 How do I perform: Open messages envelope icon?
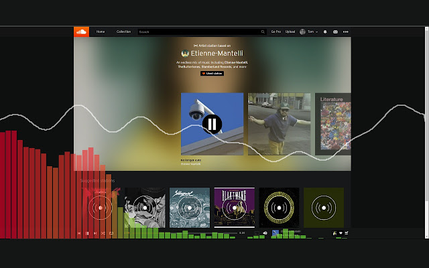(335, 31)
